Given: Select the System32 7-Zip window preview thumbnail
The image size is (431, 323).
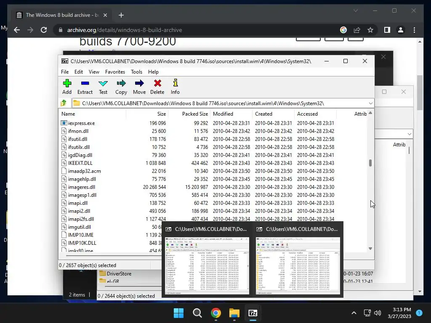Looking at the screenshot, I should (207, 266).
